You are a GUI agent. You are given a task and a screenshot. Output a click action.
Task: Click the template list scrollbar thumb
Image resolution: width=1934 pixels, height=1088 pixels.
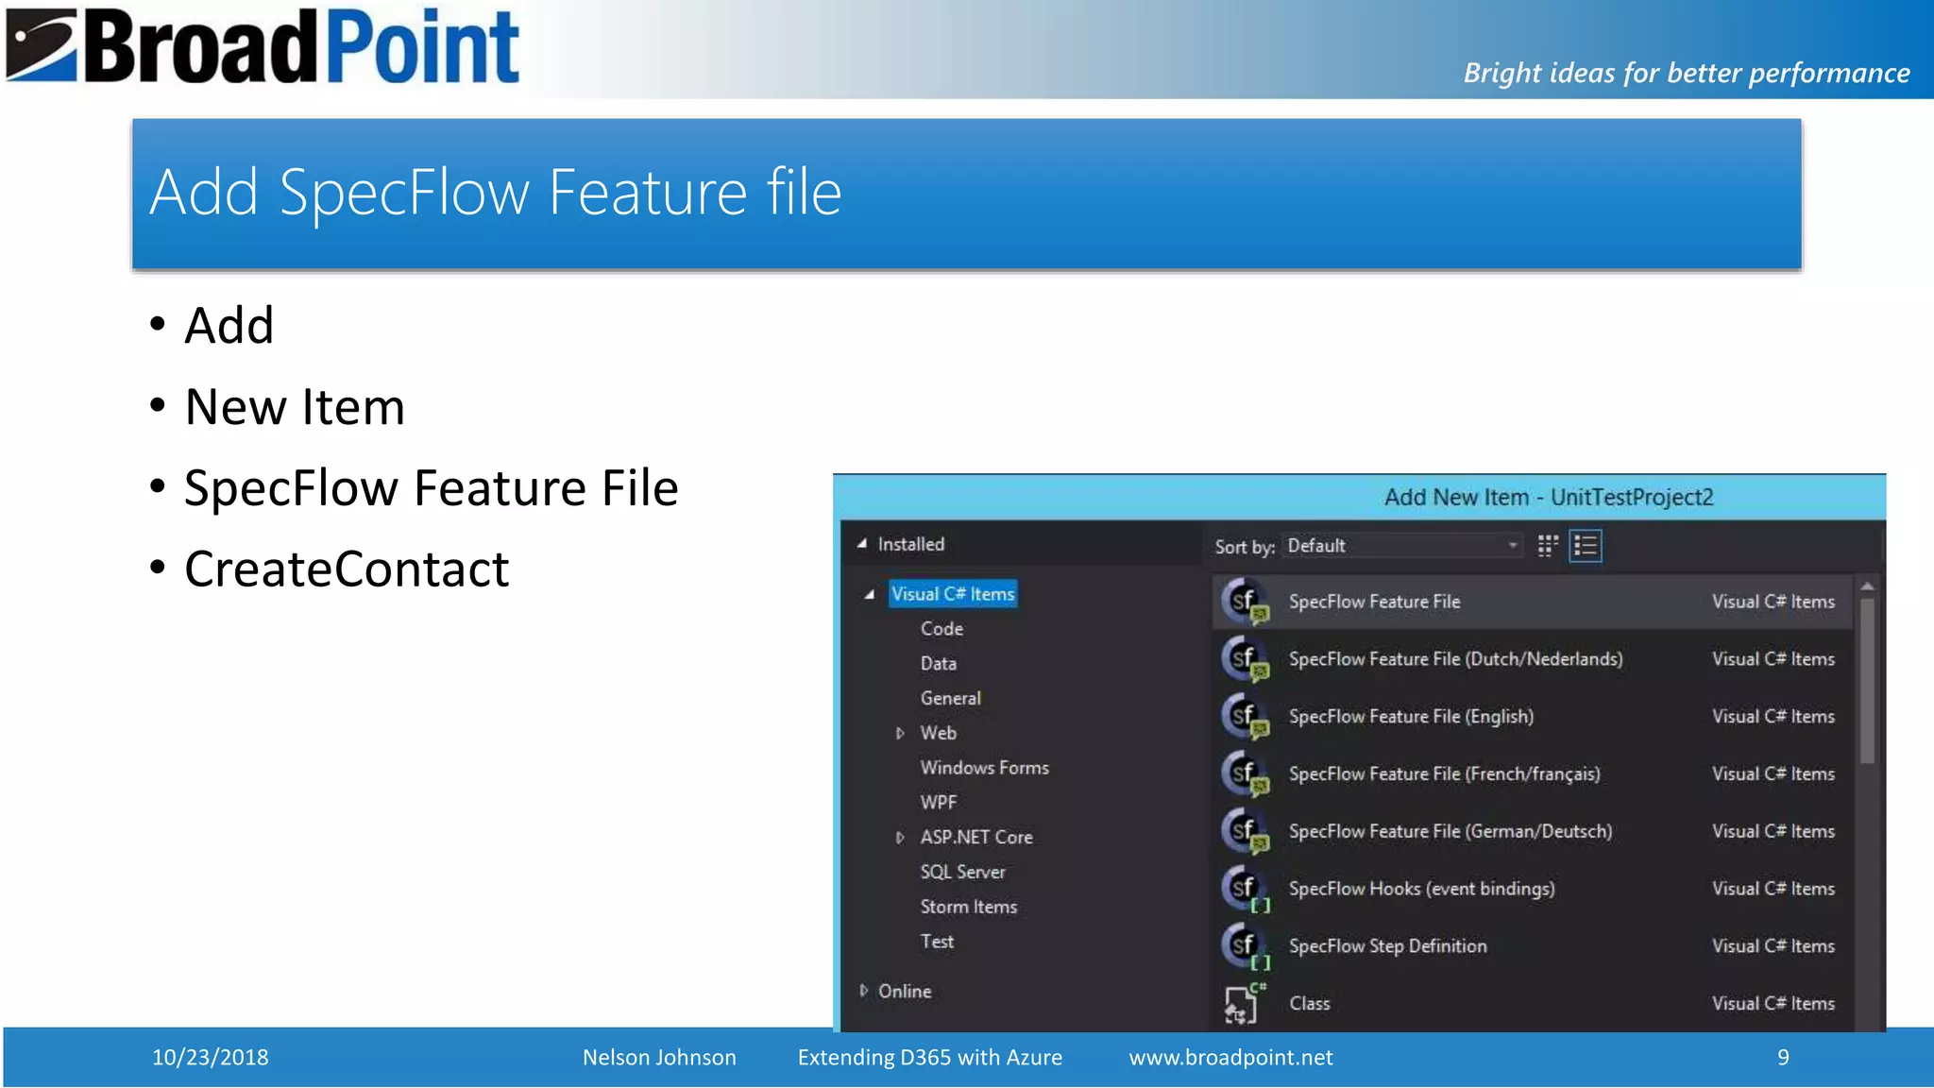[x=1867, y=680]
